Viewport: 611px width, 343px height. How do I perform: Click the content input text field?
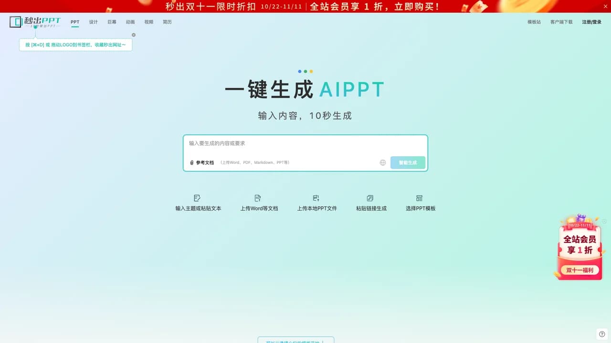305,143
